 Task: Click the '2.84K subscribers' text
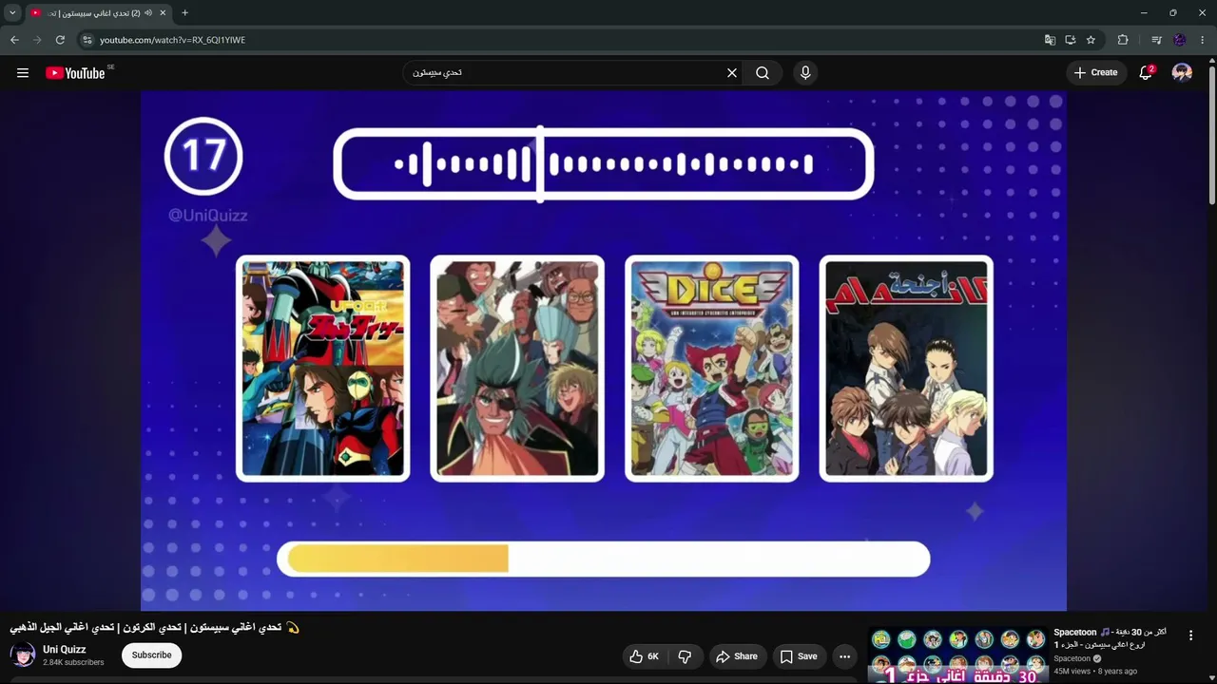[73, 663]
